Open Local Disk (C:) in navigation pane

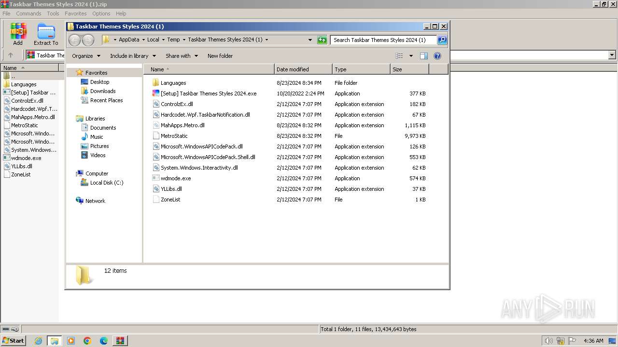pos(107,183)
